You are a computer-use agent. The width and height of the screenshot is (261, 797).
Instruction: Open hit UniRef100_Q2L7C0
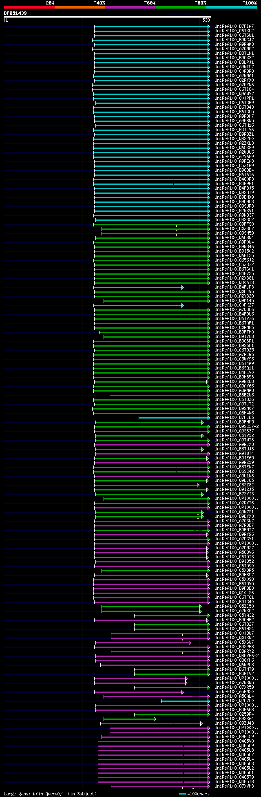pos(234,701)
